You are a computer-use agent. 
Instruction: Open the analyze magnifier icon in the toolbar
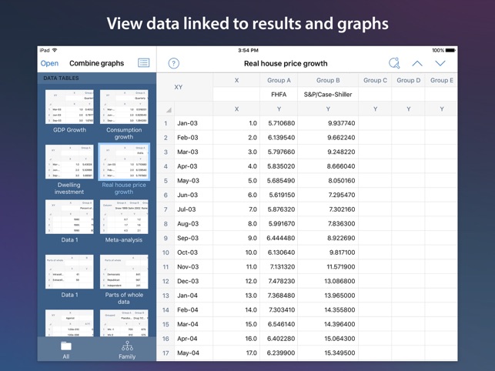[394, 63]
